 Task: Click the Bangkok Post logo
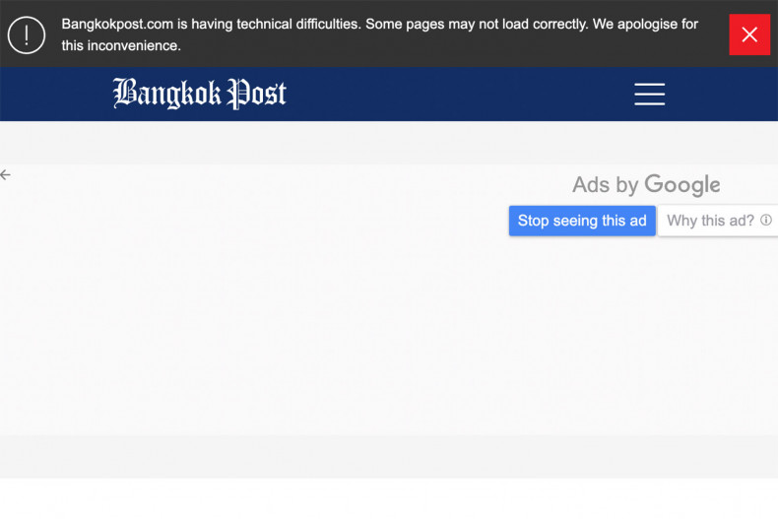(200, 94)
